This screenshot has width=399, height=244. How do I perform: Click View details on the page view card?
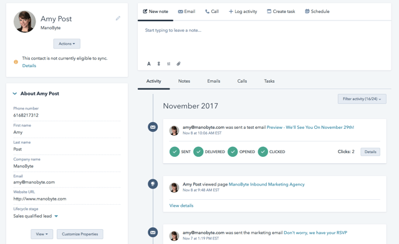point(181,205)
